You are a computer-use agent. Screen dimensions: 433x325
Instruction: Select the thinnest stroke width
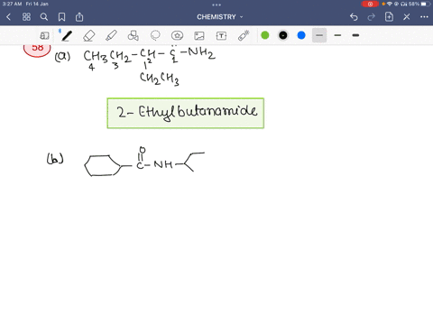coord(319,35)
